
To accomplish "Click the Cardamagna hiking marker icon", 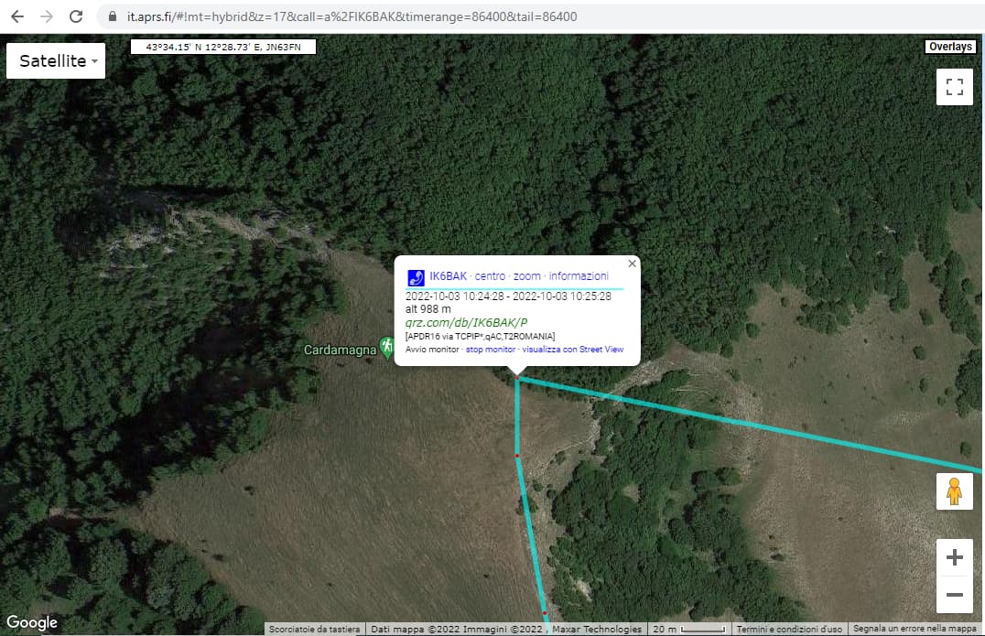I will click(x=386, y=347).
